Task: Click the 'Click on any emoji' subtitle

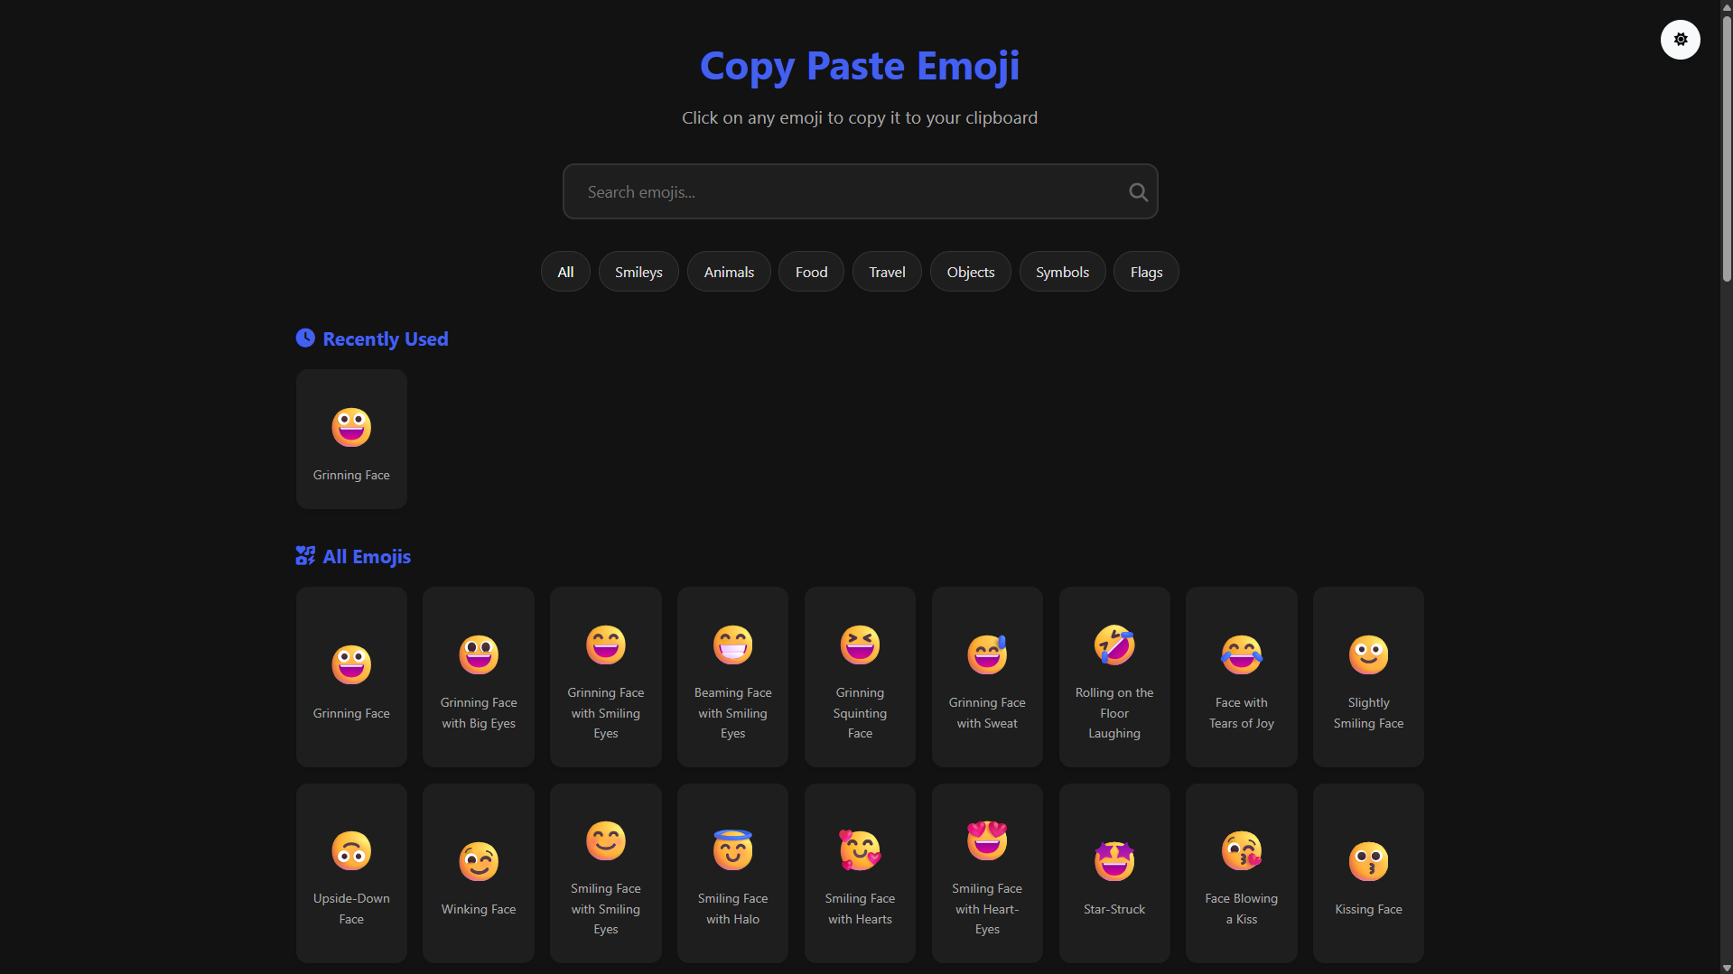Action: 860,118
